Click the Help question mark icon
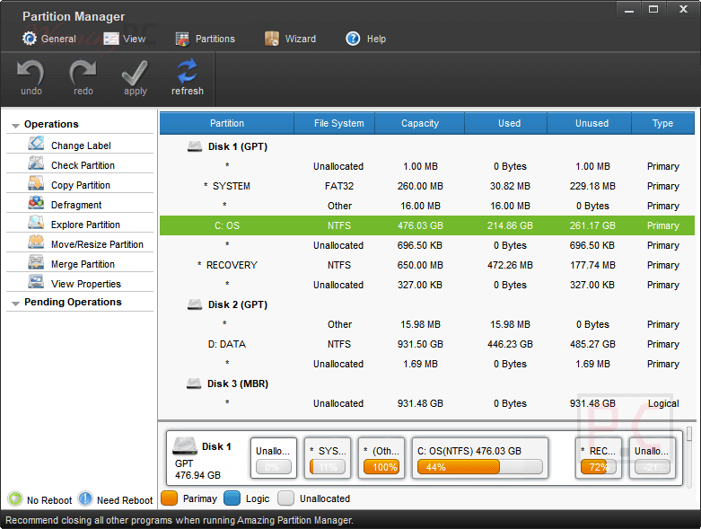The height and width of the screenshot is (529, 701). [353, 39]
